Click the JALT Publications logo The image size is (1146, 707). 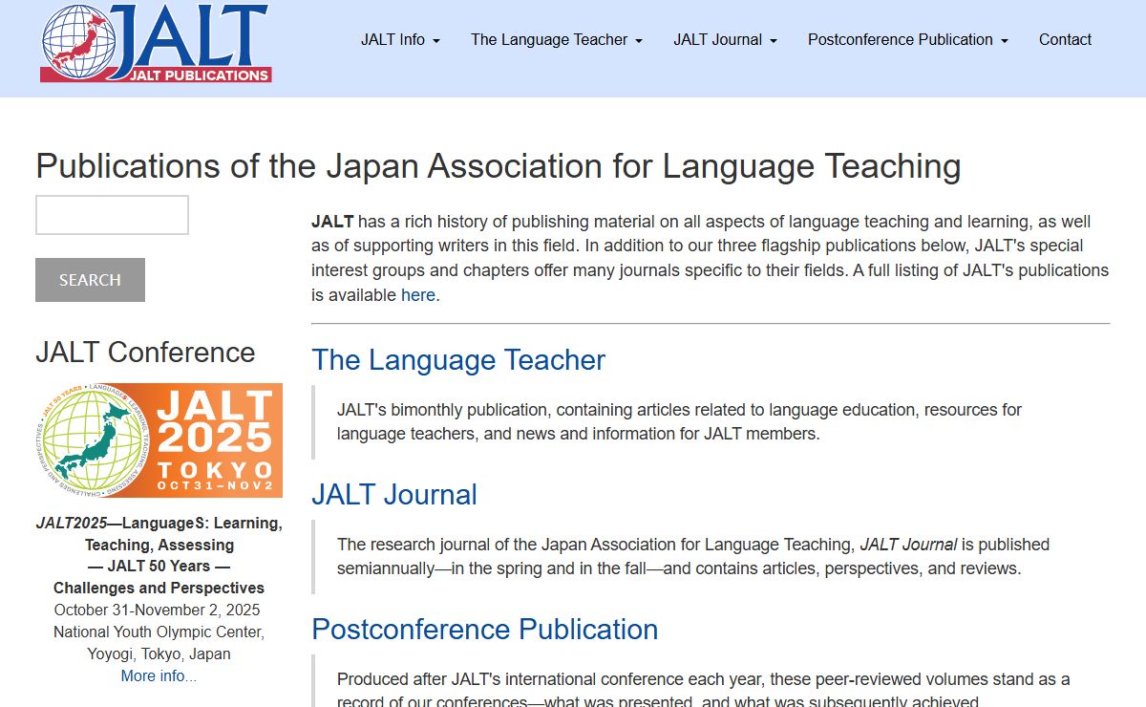tap(156, 42)
